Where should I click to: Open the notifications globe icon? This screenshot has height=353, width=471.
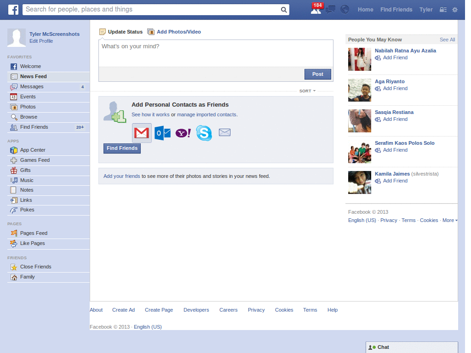coord(345,10)
